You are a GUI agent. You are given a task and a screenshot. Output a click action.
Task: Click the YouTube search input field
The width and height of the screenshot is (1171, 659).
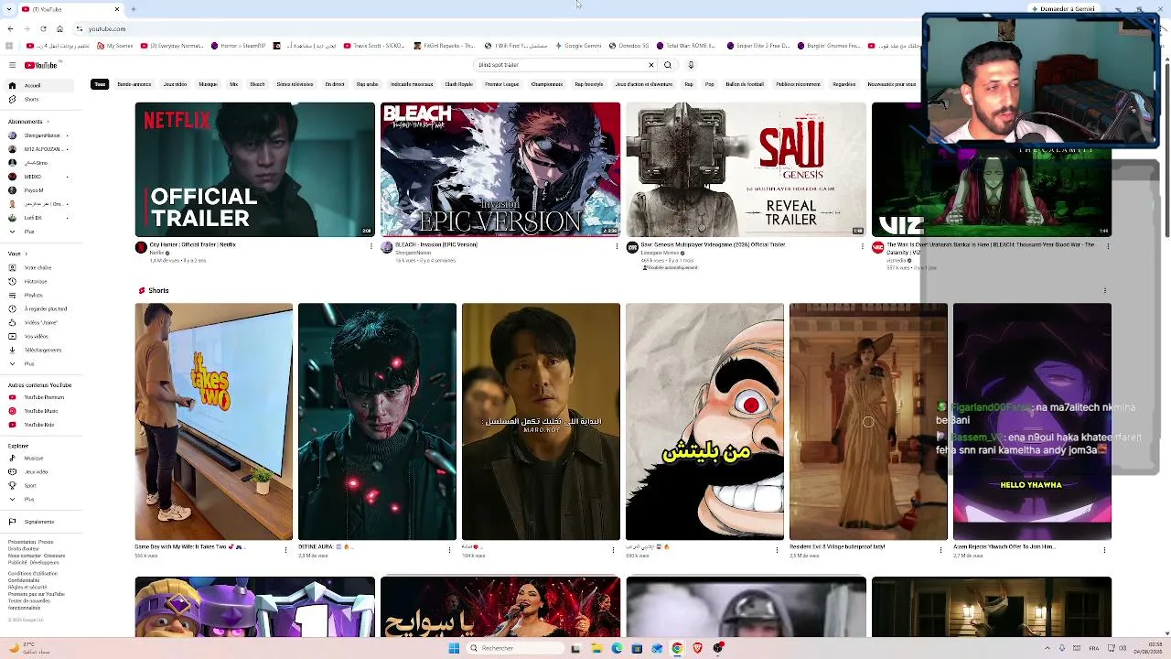point(560,65)
